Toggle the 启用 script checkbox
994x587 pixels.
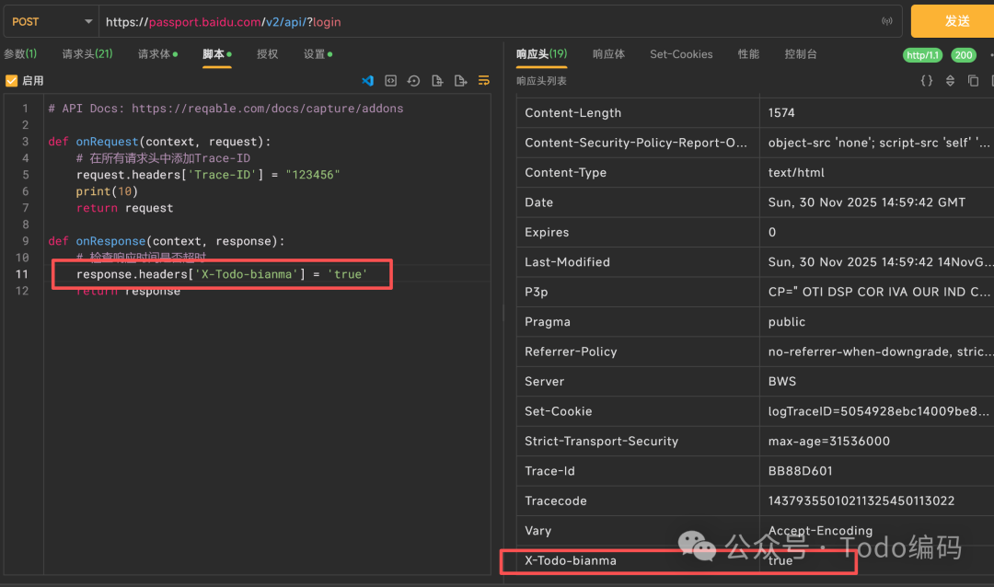[10, 80]
